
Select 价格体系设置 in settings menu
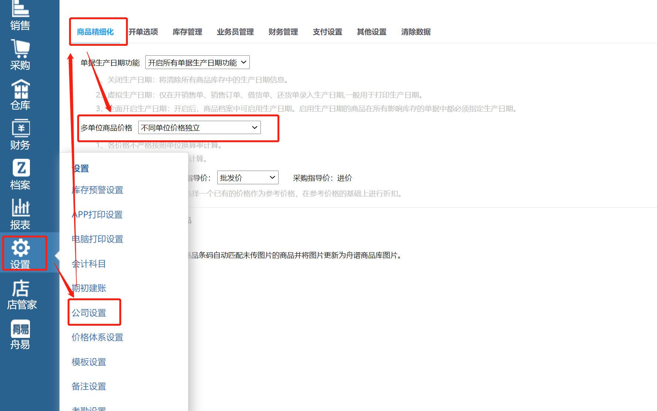pos(98,338)
